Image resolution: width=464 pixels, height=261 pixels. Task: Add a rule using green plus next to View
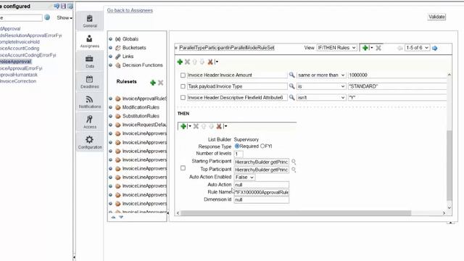tap(365, 48)
